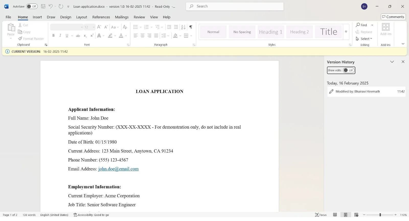
Task: Switch to Insert tab
Action: tap(37, 17)
